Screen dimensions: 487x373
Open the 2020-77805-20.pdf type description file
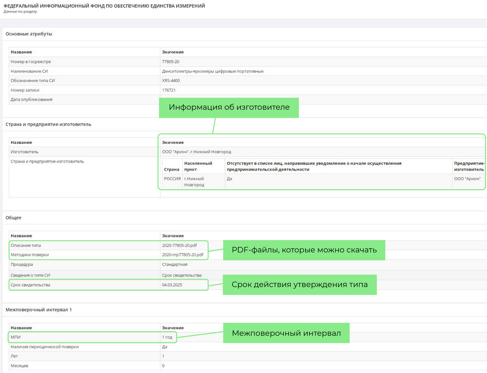point(180,245)
